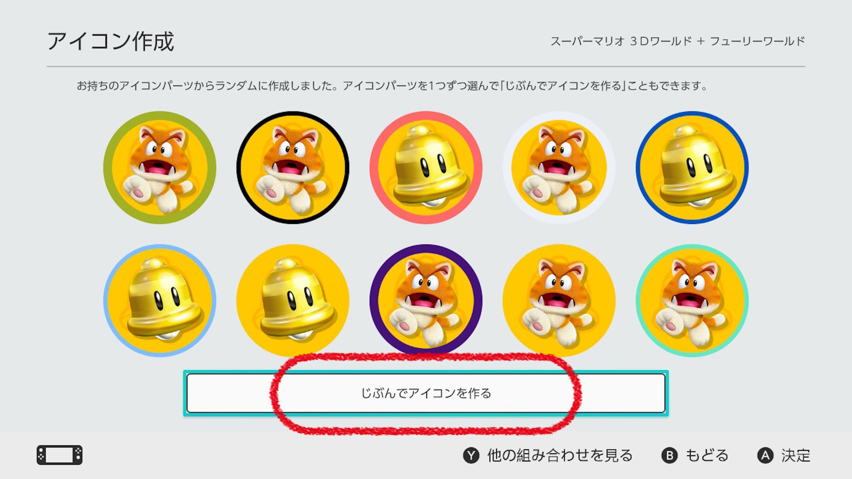The height and width of the screenshot is (479, 852).
Task: Choose Cat Goomba icon with purple frame
Action: pos(426,301)
